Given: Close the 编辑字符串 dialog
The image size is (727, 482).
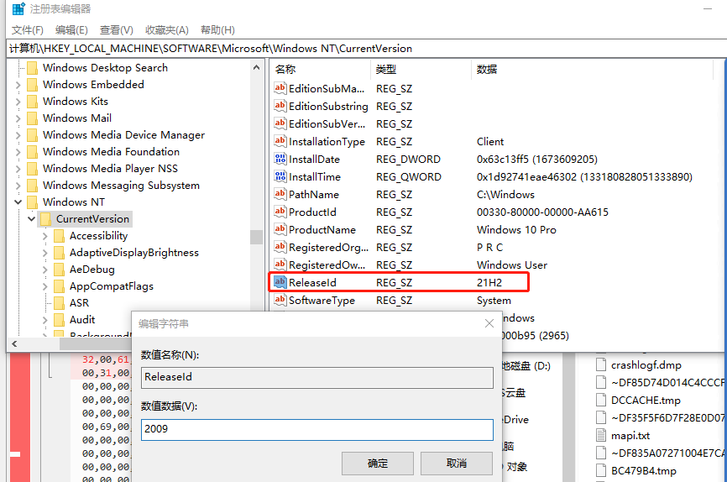Looking at the screenshot, I should 489,323.
